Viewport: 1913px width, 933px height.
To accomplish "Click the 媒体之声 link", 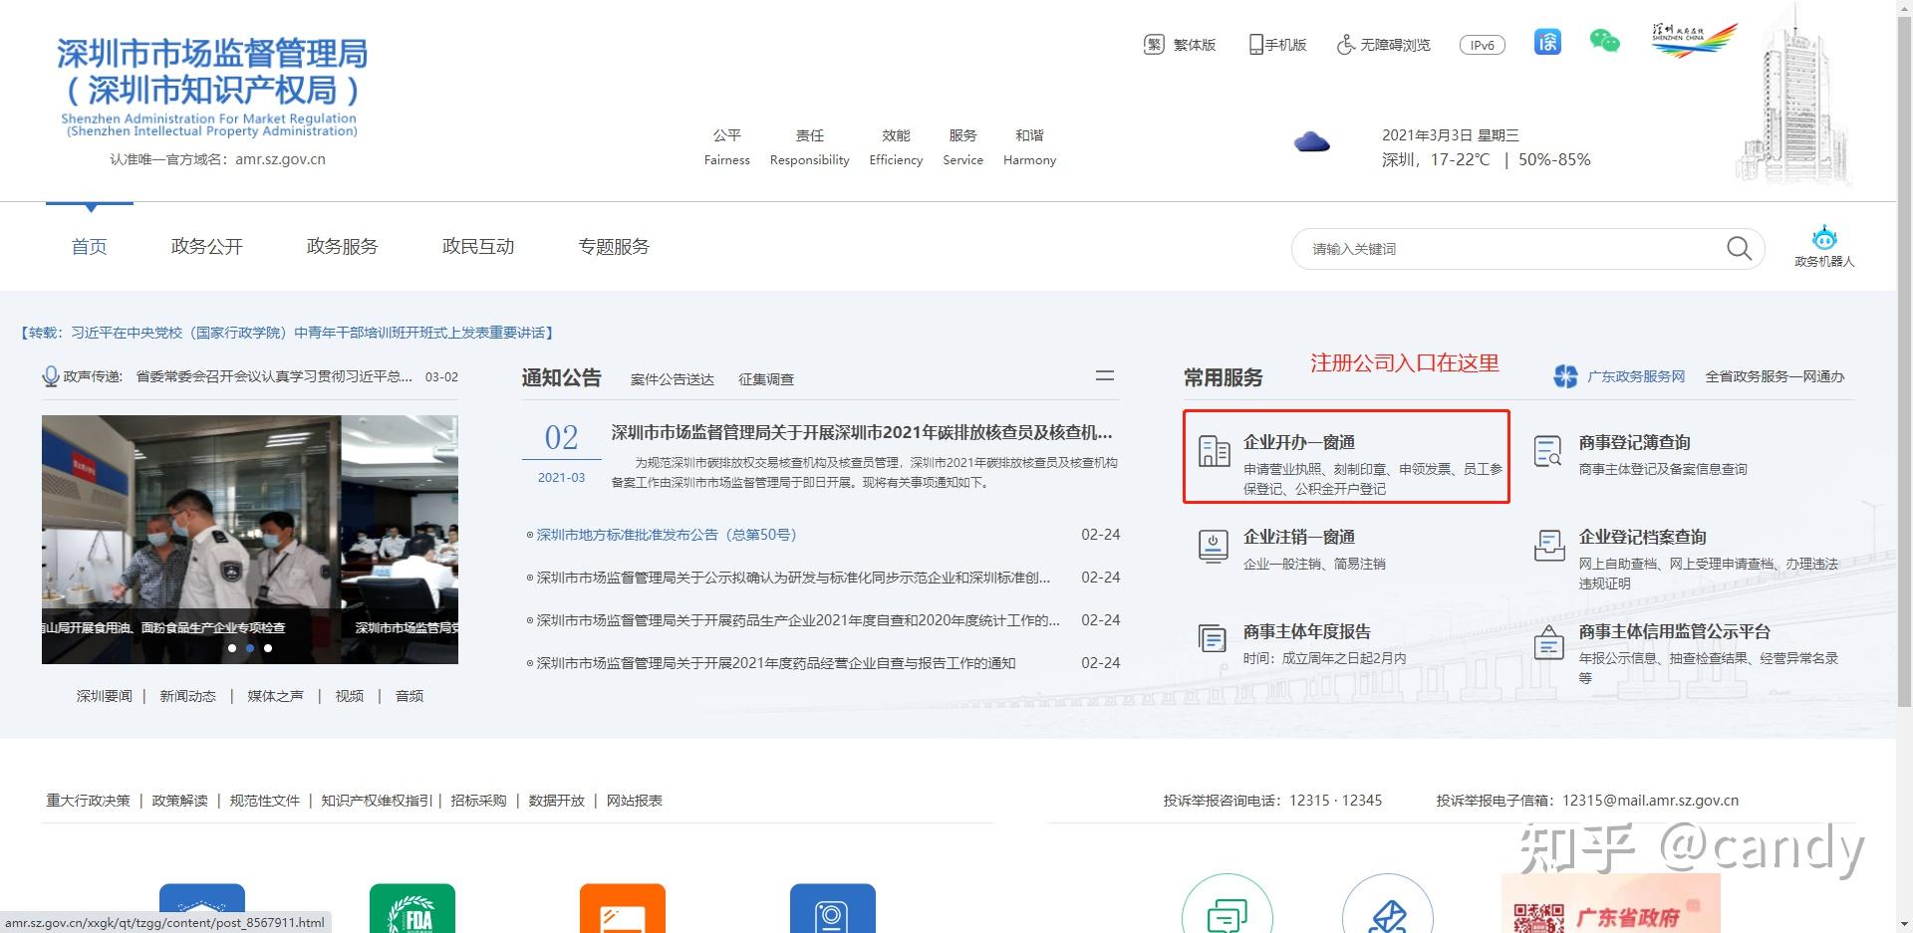I will (276, 696).
